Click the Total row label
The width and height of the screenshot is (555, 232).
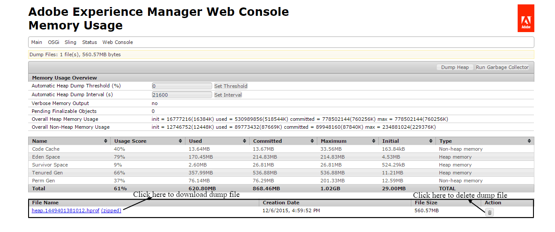point(39,188)
